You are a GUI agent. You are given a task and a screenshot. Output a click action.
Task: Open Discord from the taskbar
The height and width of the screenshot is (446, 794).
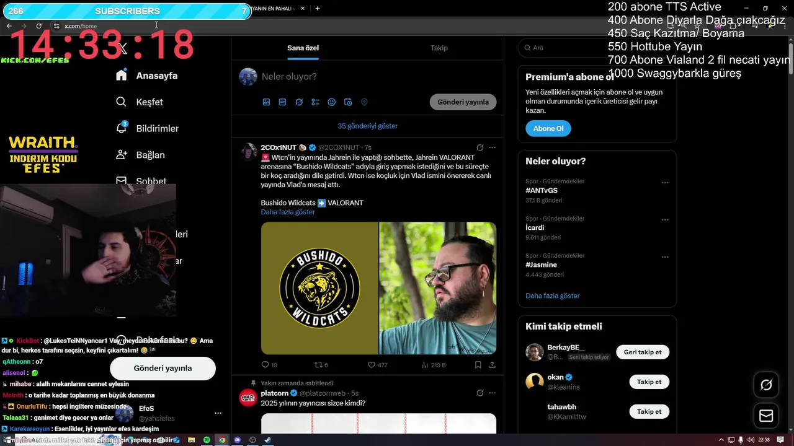[x=237, y=440]
